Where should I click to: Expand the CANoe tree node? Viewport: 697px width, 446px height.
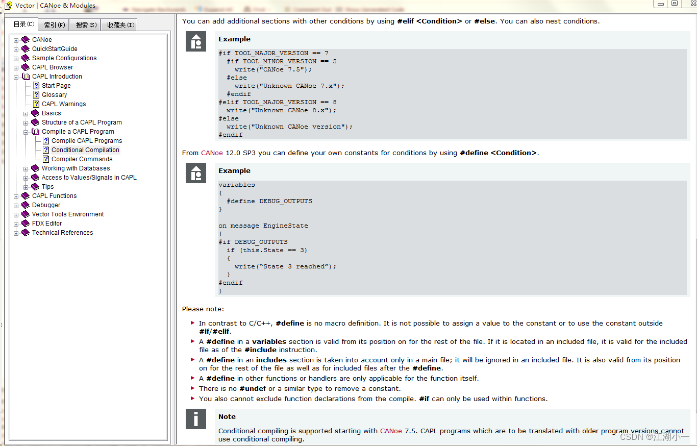tap(16, 40)
